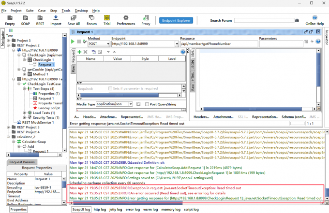Remove selected parameter with the X icon

(86, 52)
